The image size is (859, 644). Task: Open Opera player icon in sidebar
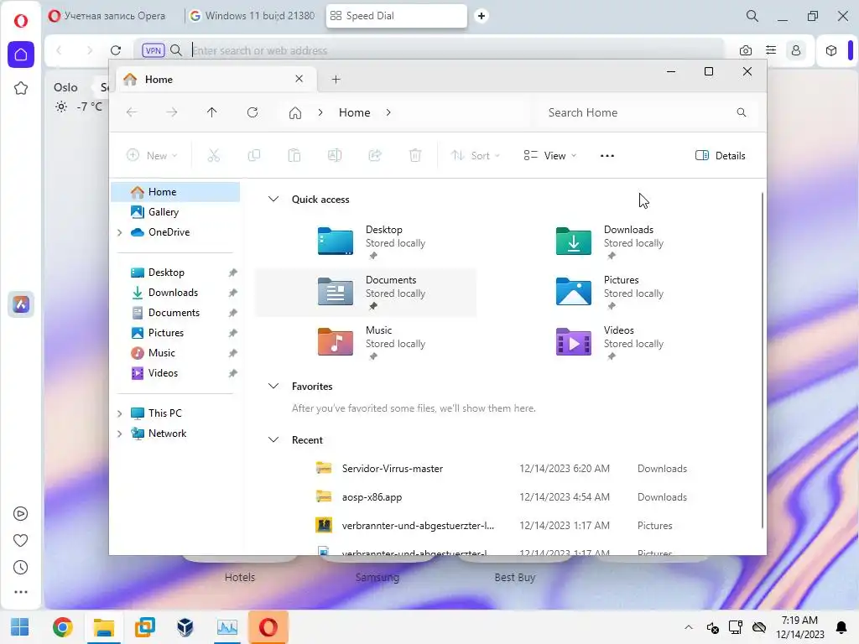[21, 514]
